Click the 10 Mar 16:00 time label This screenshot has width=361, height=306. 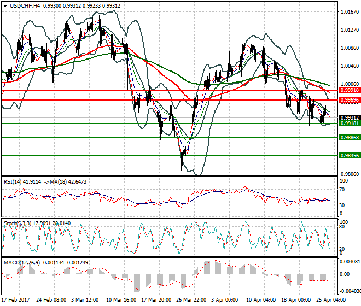click(x=121, y=300)
